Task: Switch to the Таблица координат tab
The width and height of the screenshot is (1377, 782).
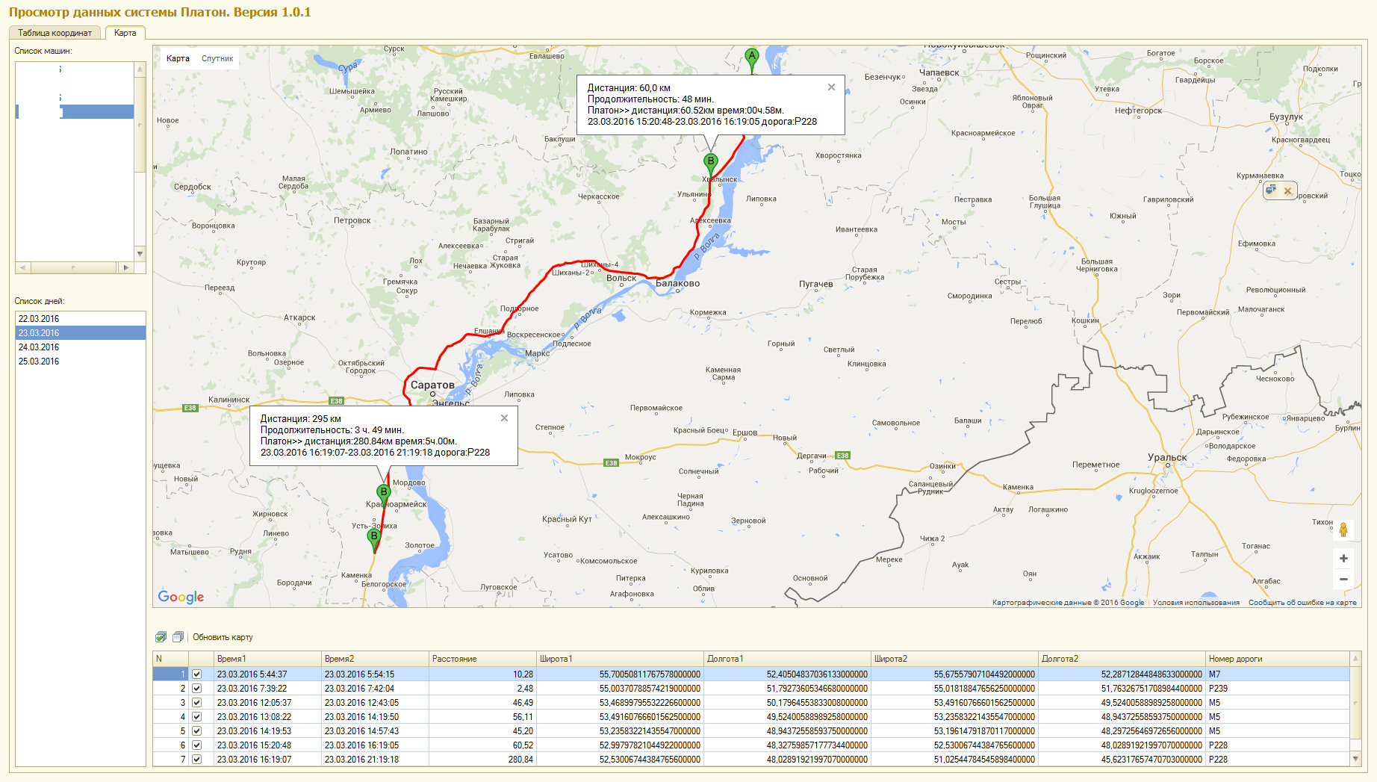Action: coord(55,33)
